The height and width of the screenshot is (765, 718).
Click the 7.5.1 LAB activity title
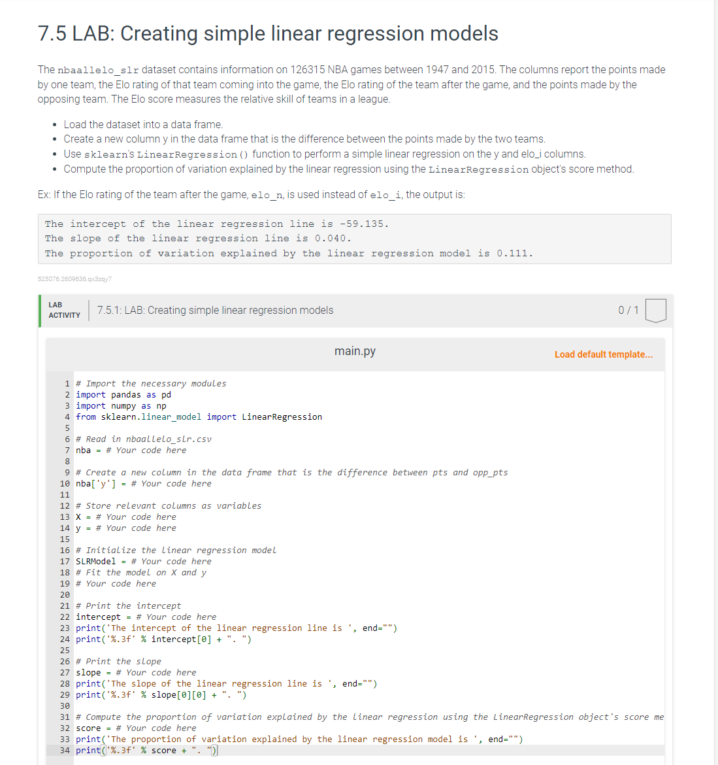(x=215, y=311)
